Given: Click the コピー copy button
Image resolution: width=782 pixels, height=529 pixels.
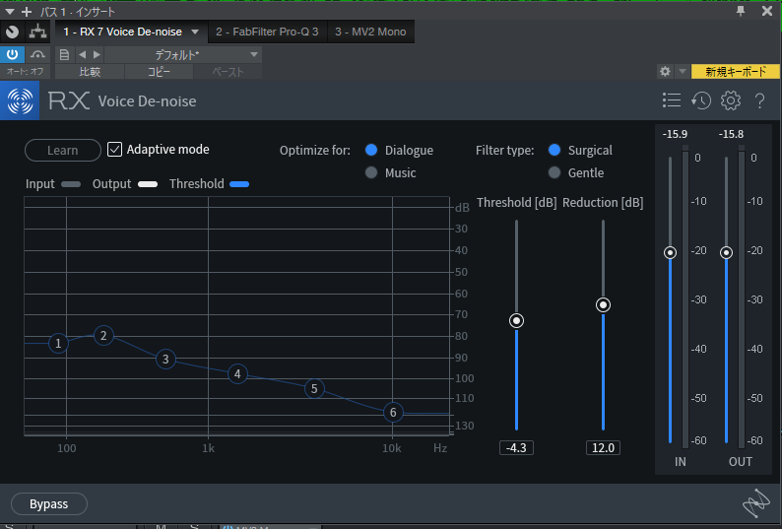Looking at the screenshot, I should (160, 72).
